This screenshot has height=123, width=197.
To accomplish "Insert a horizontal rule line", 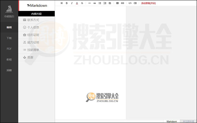I will coord(89,3).
